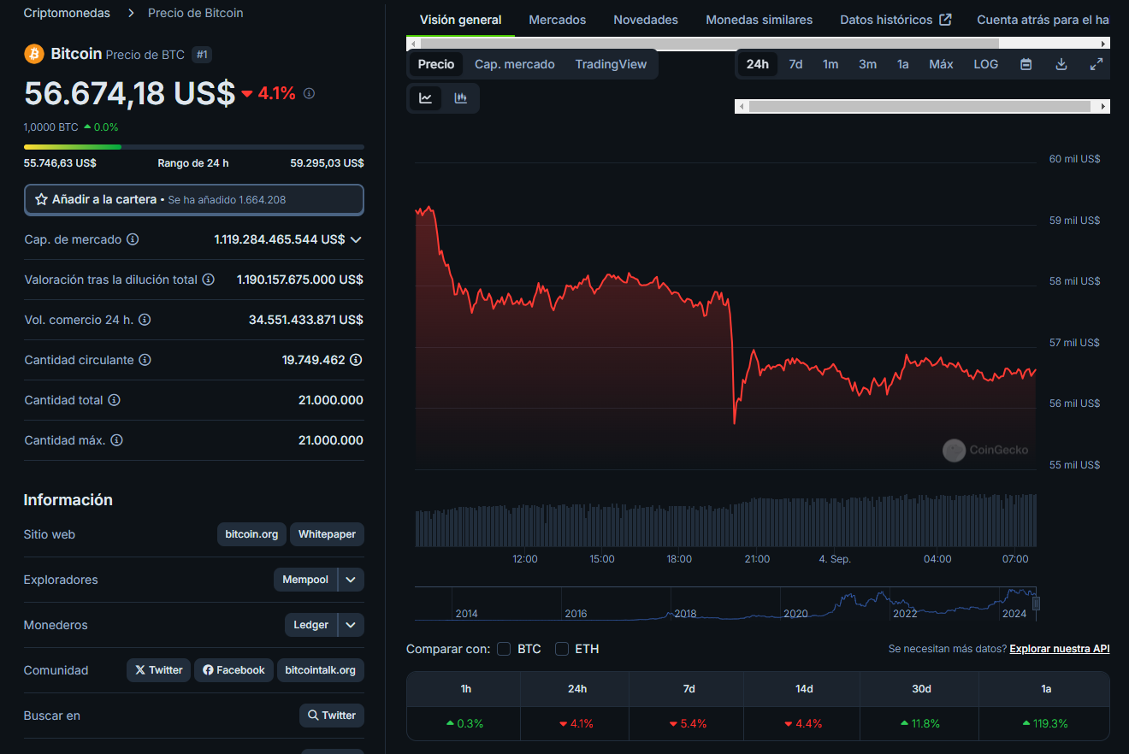The image size is (1129, 754).
Task: Show info for Cantidad total
Action: click(114, 400)
